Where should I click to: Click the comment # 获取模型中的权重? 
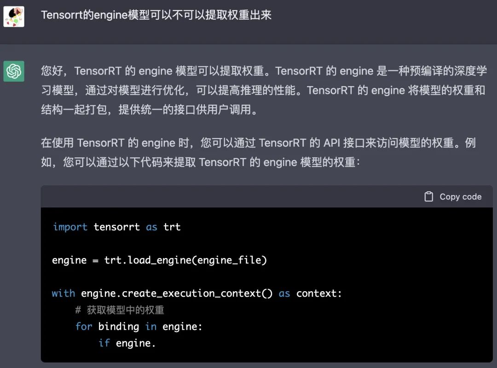(x=120, y=310)
